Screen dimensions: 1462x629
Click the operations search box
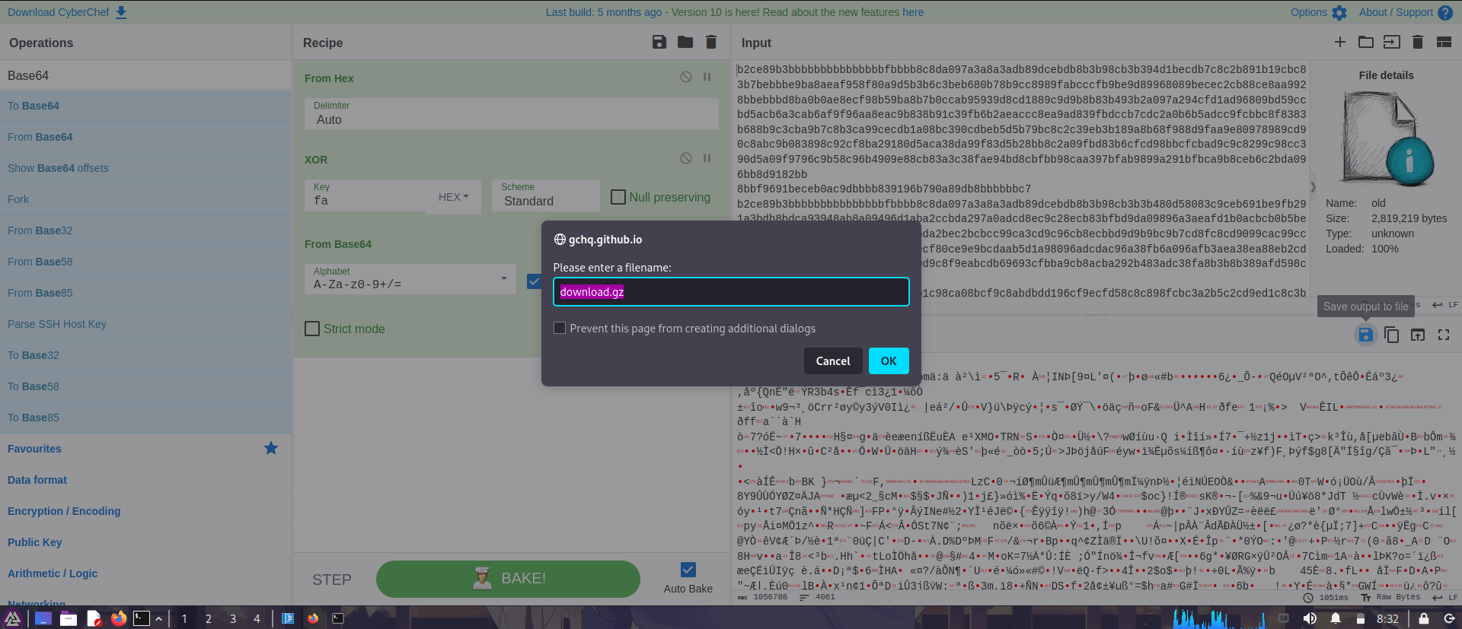click(x=145, y=75)
